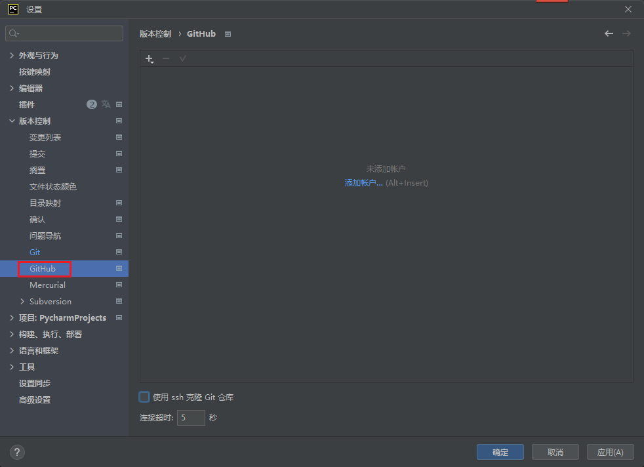Select the 确认 settings item

point(37,220)
